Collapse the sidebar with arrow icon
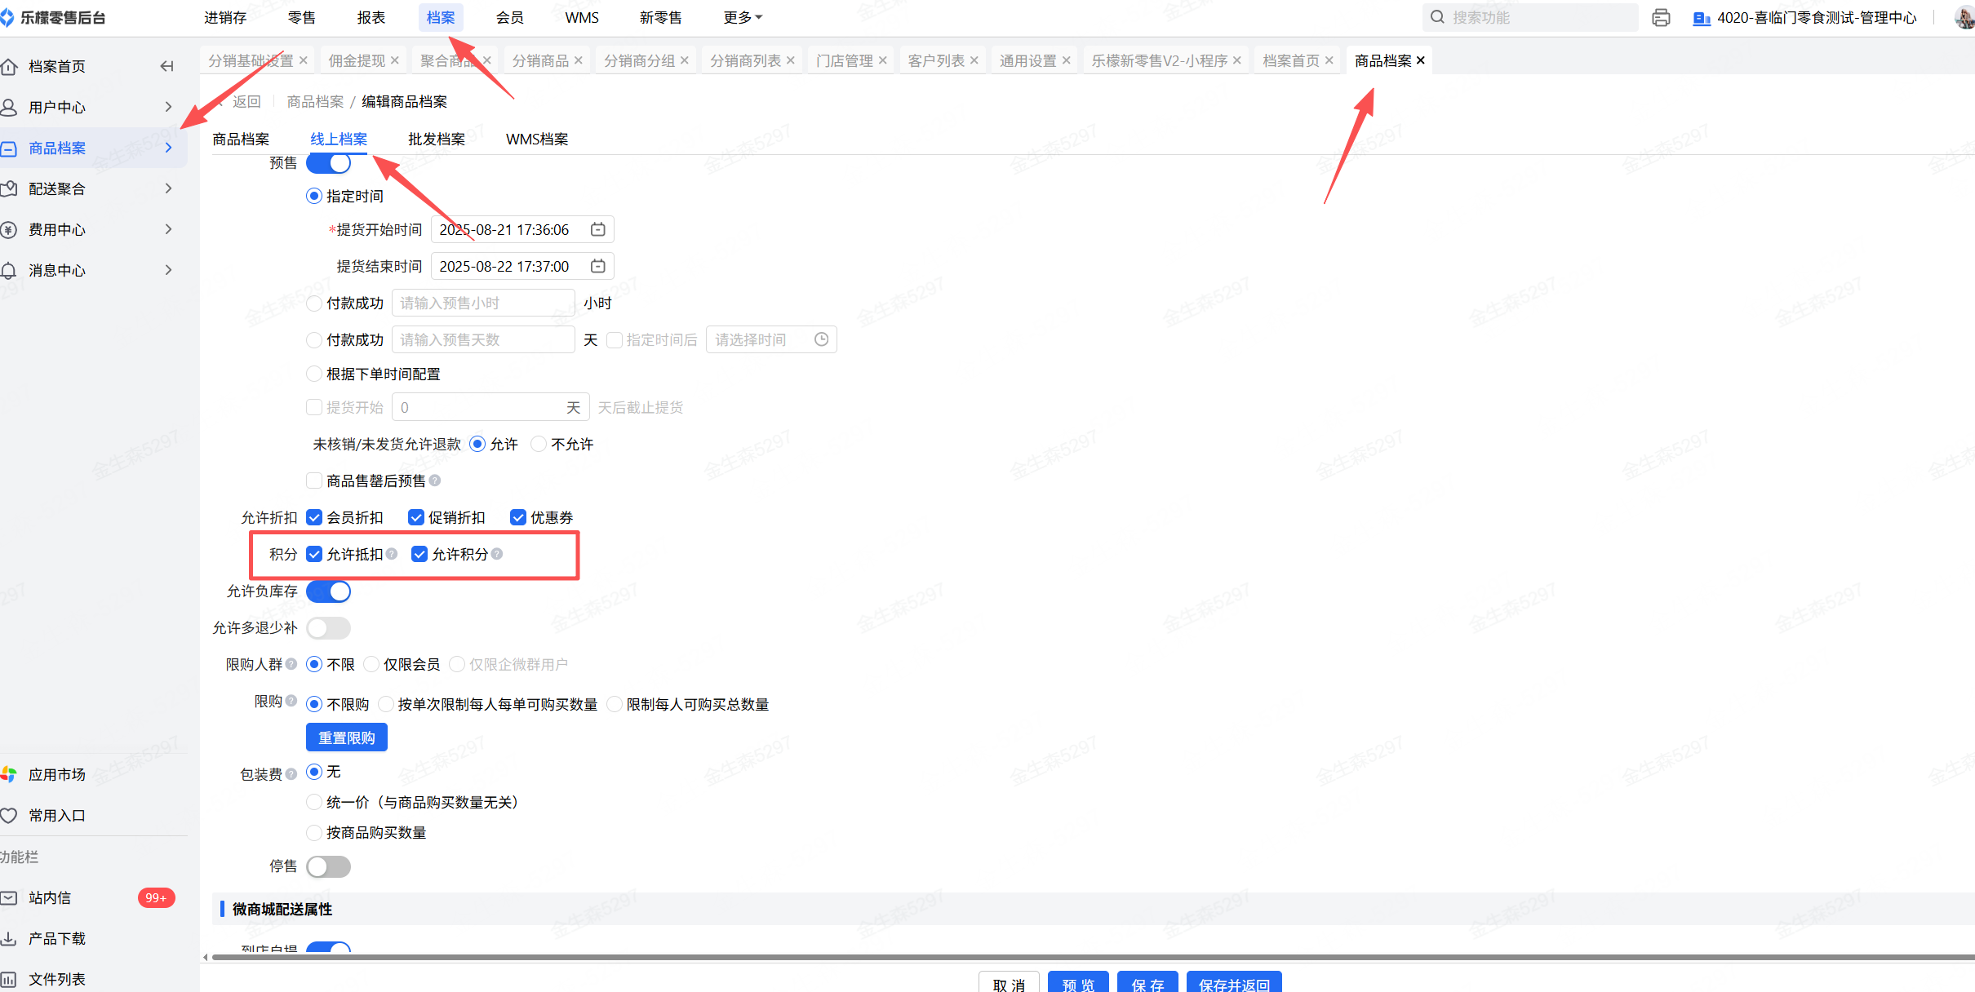 click(166, 66)
